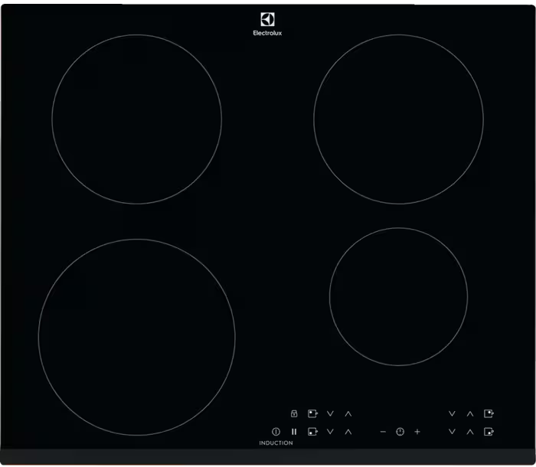Select the rear-right zone boost icon
Image resolution: width=536 pixels, height=467 pixels.
[489, 413]
